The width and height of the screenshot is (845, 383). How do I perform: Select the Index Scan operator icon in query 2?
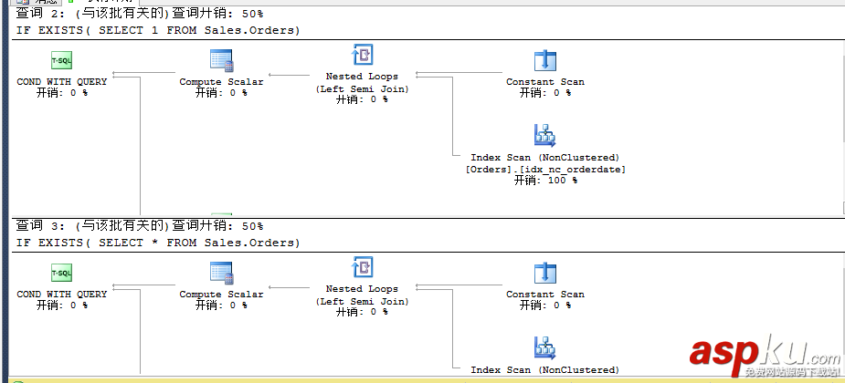[544, 136]
